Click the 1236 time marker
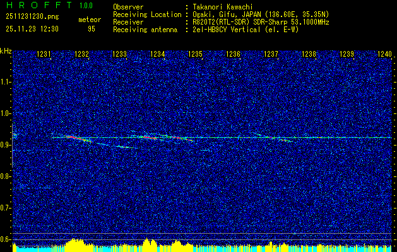Image resolution: width=397 pixels, height=252 pixels. (x=233, y=54)
